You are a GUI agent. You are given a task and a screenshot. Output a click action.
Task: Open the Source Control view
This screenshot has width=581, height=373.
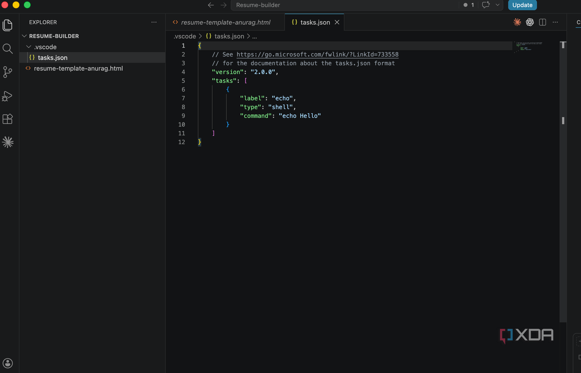pos(8,72)
